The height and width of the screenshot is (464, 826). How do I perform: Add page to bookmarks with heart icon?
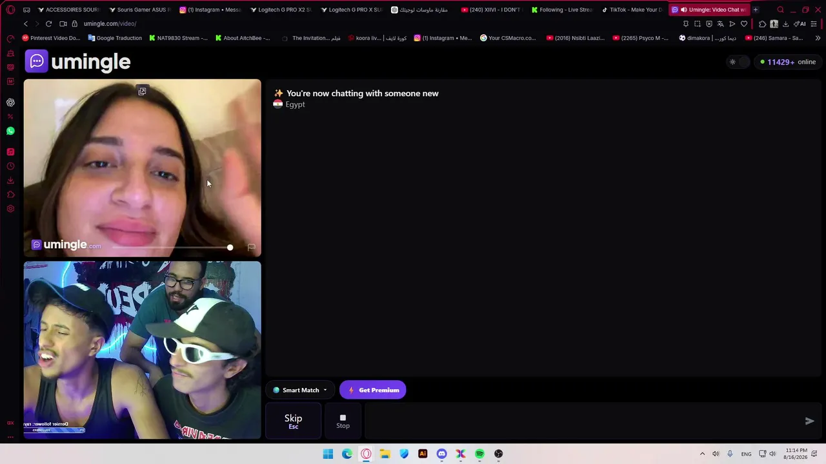(744, 24)
